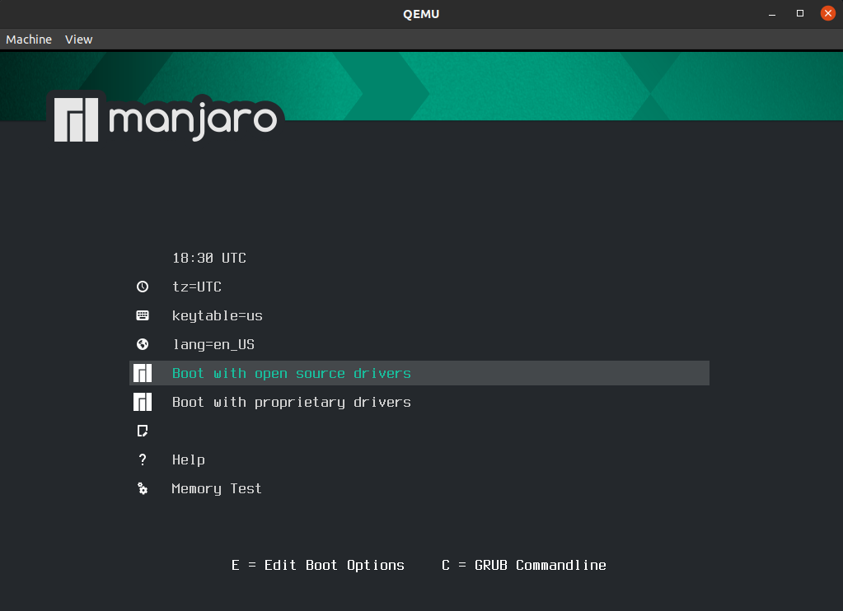843x611 pixels.
Task: Click the E = Edit Boot Options hint text
Action: pyautogui.click(x=318, y=565)
